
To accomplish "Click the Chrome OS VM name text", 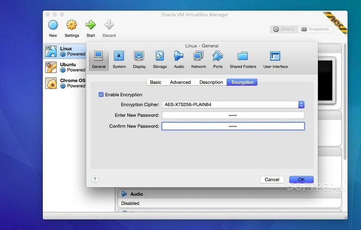I will [73, 80].
